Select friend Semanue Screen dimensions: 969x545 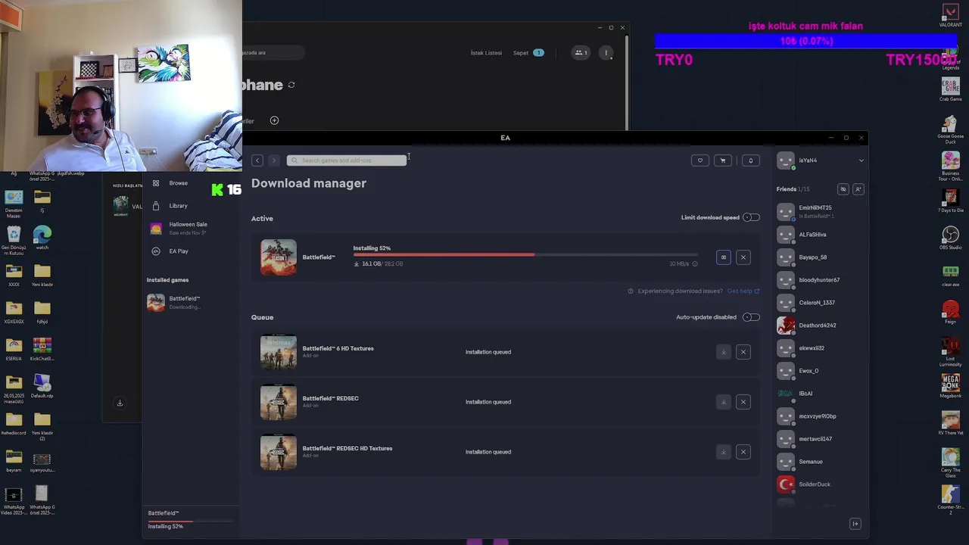[819, 462]
